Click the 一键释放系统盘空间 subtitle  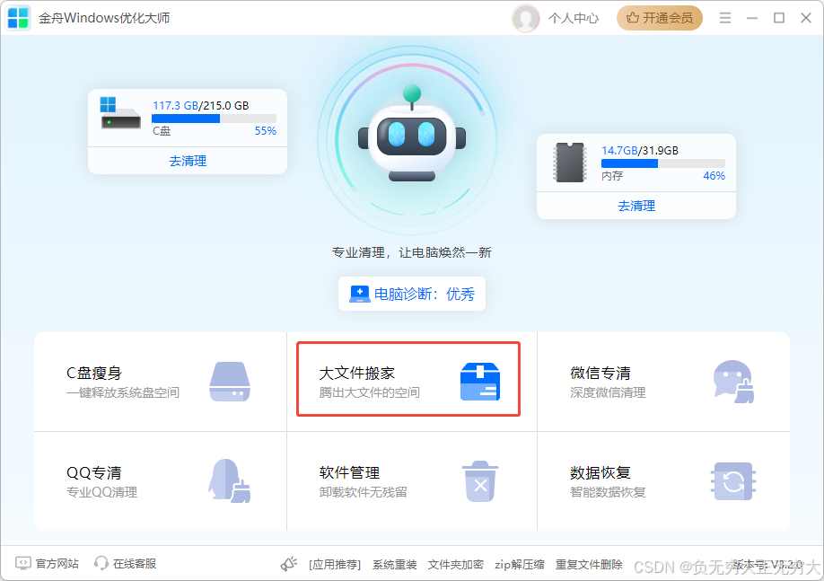click(x=123, y=392)
